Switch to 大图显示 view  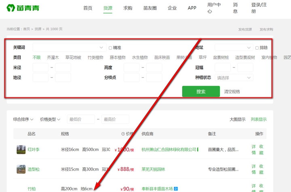coord(237,119)
